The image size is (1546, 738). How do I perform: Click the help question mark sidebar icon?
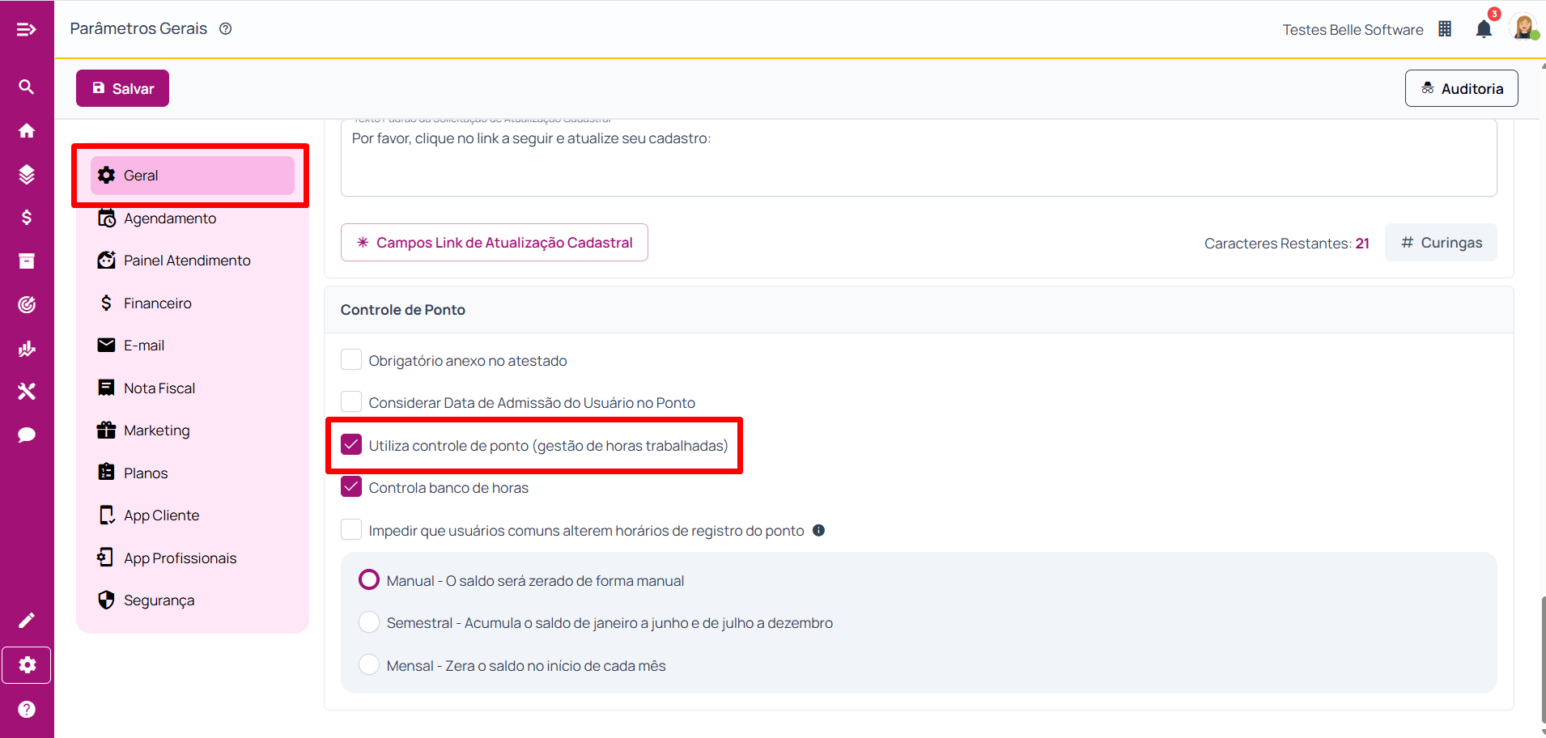point(27,710)
